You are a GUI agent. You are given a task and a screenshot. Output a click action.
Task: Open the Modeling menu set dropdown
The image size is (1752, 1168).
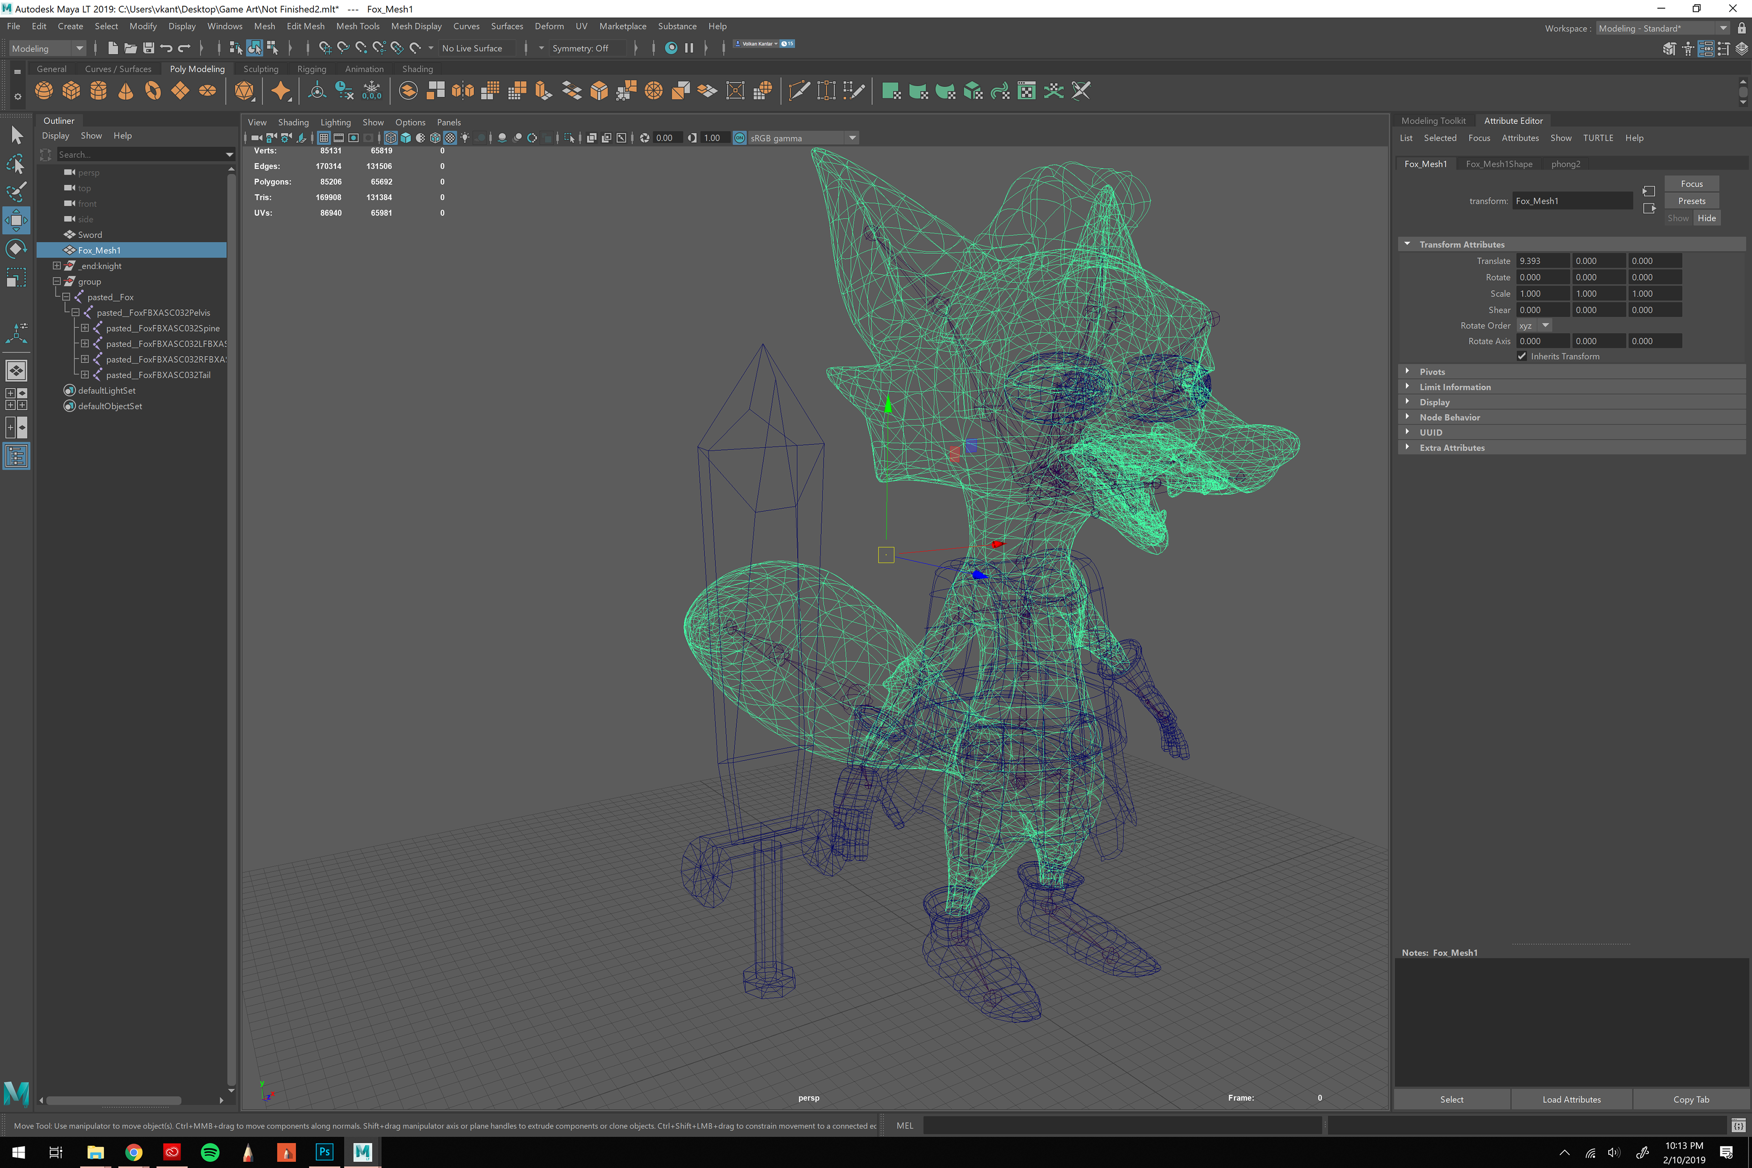(x=47, y=48)
